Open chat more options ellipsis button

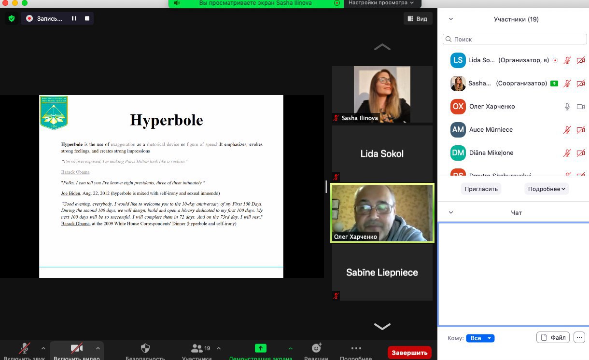pos(579,337)
